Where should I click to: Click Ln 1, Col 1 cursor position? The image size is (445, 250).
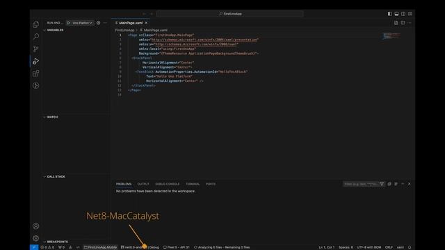click(326, 247)
